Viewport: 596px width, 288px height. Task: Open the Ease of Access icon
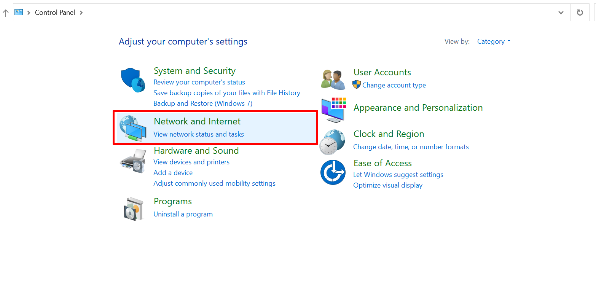pyautogui.click(x=333, y=172)
